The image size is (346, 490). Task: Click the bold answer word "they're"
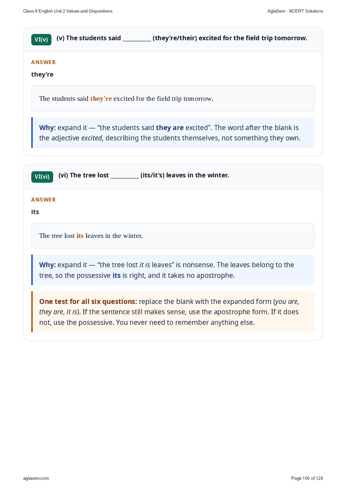pyautogui.click(x=42, y=74)
